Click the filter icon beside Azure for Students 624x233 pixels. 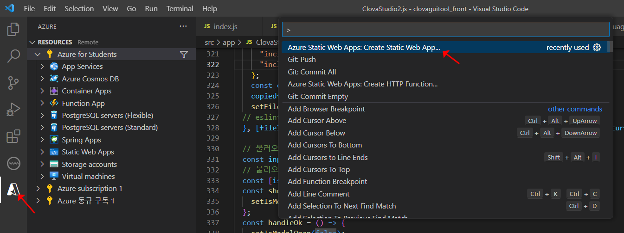[184, 55]
